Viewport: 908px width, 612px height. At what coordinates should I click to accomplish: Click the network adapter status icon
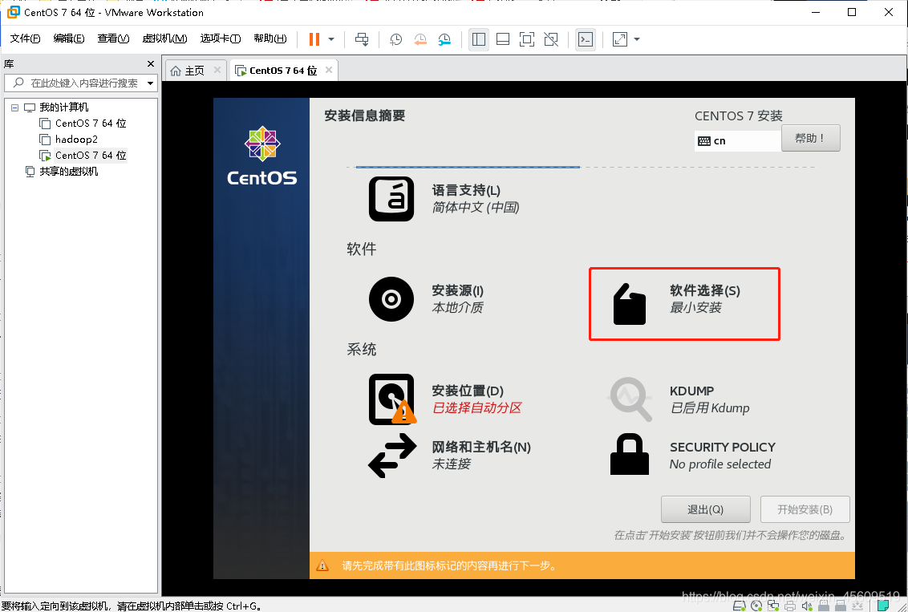773,606
